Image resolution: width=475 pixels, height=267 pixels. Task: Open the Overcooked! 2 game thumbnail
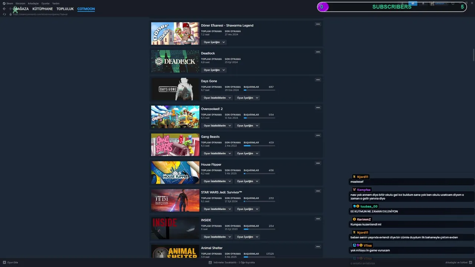click(x=175, y=117)
